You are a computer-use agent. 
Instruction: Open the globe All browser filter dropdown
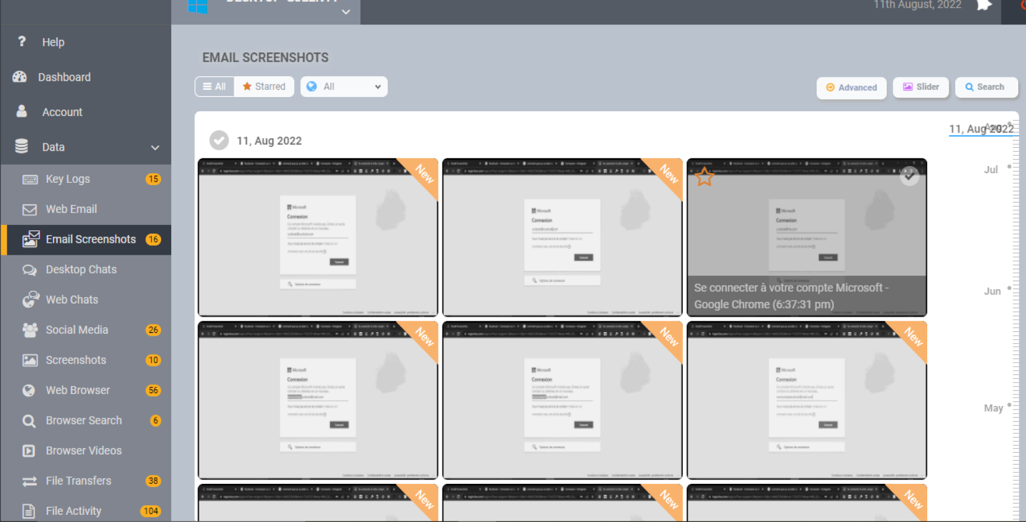pyautogui.click(x=344, y=86)
